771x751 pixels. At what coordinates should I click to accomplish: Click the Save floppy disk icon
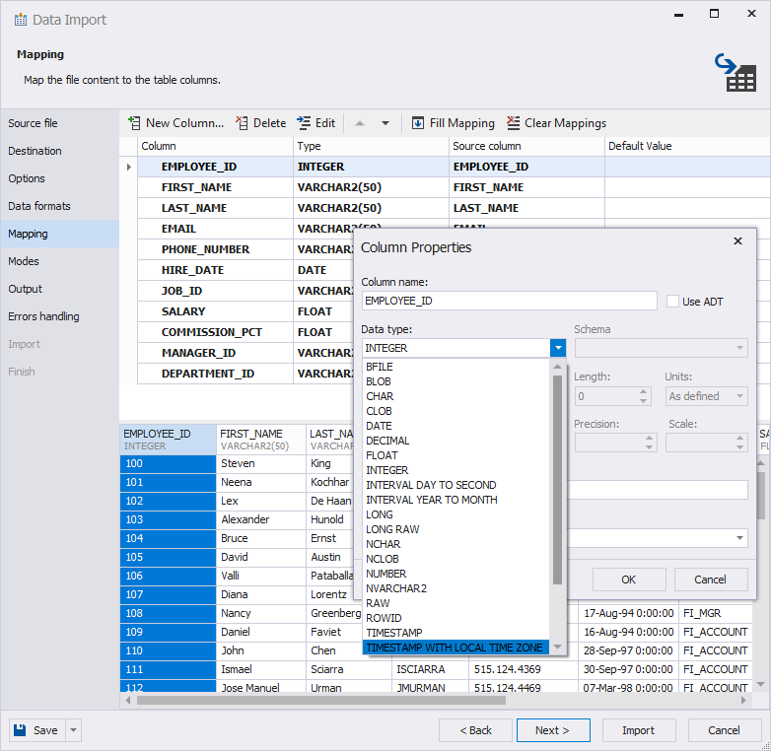(x=20, y=730)
